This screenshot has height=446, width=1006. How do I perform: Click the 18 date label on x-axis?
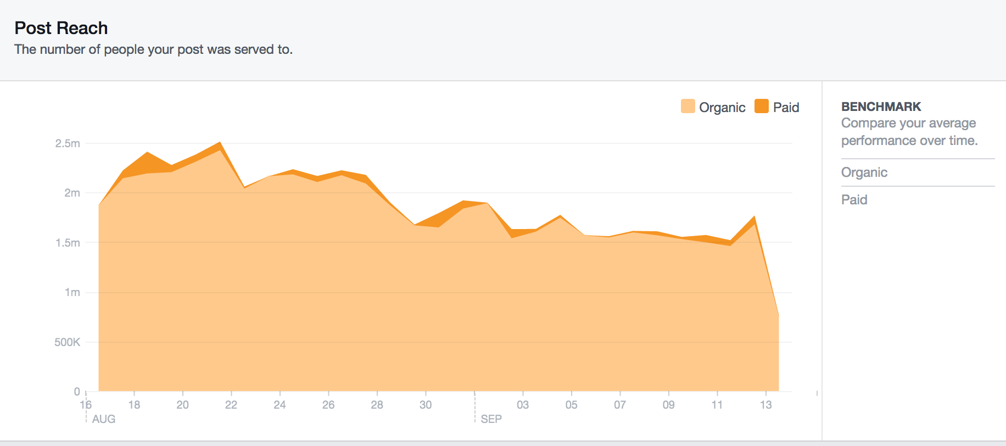point(134,405)
